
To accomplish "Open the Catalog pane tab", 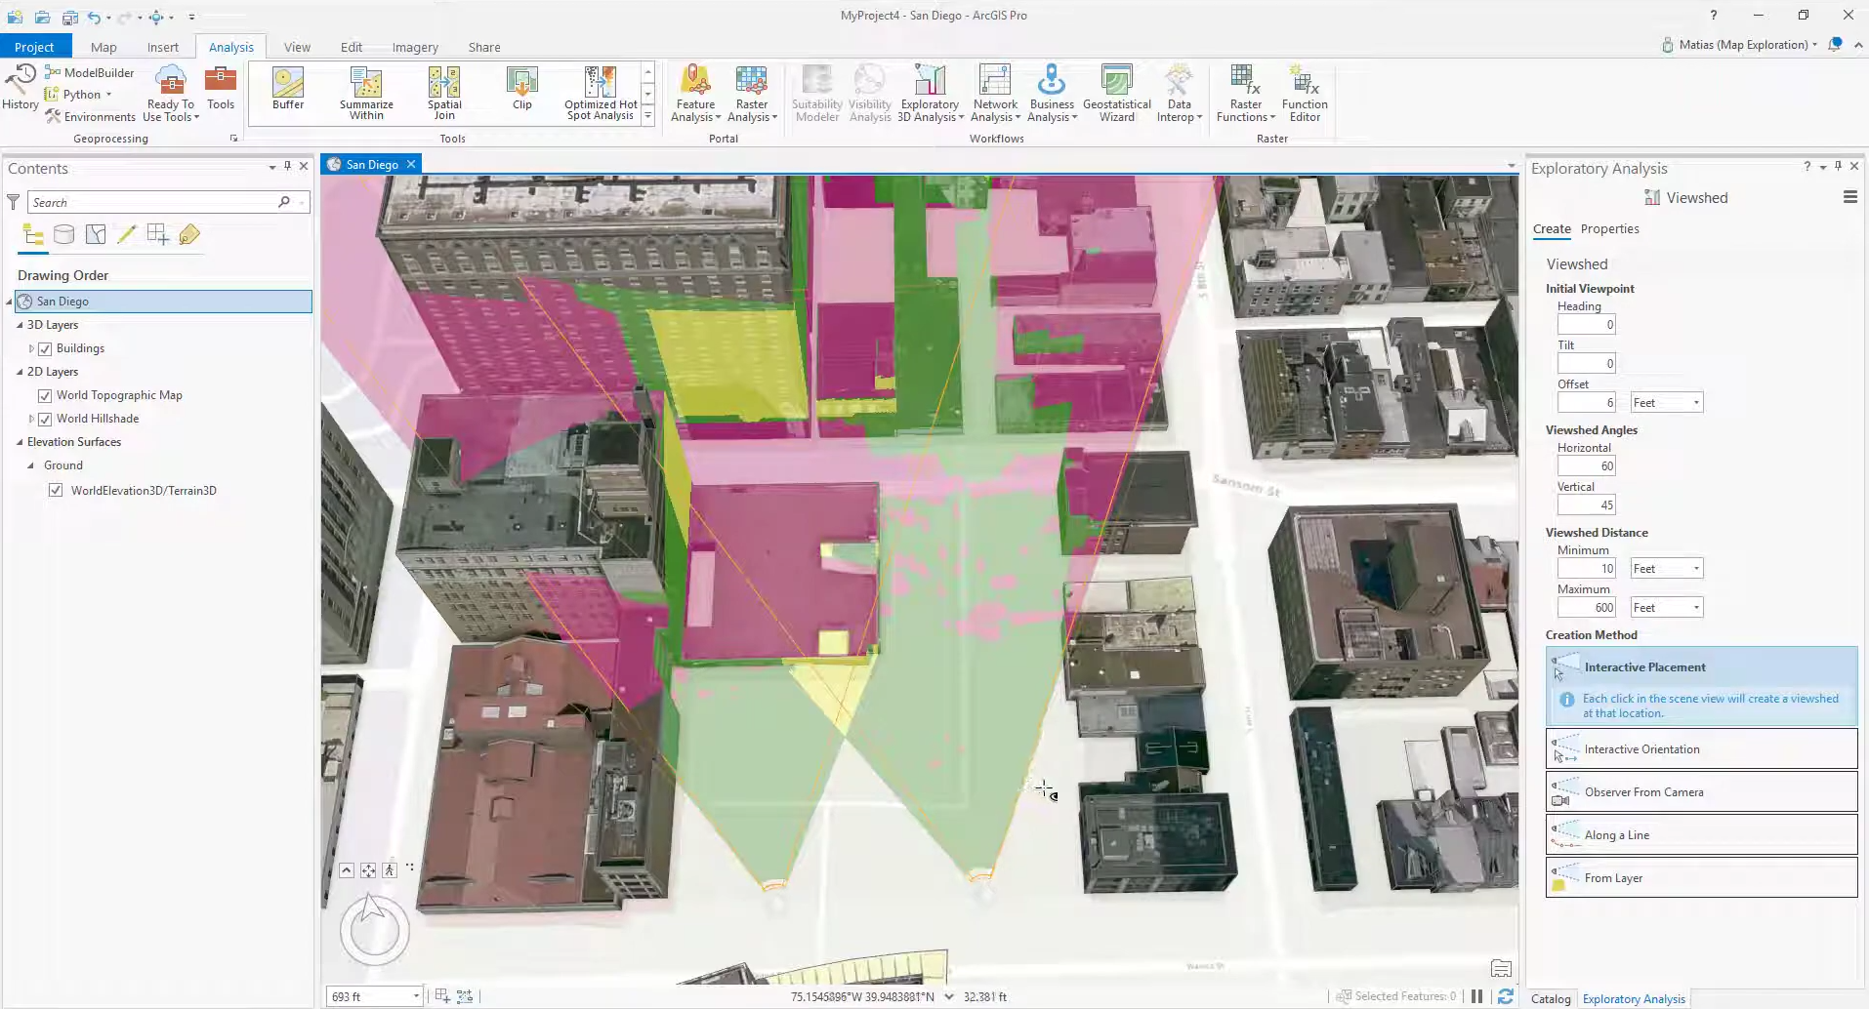I will pyautogui.click(x=1551, y=998).
